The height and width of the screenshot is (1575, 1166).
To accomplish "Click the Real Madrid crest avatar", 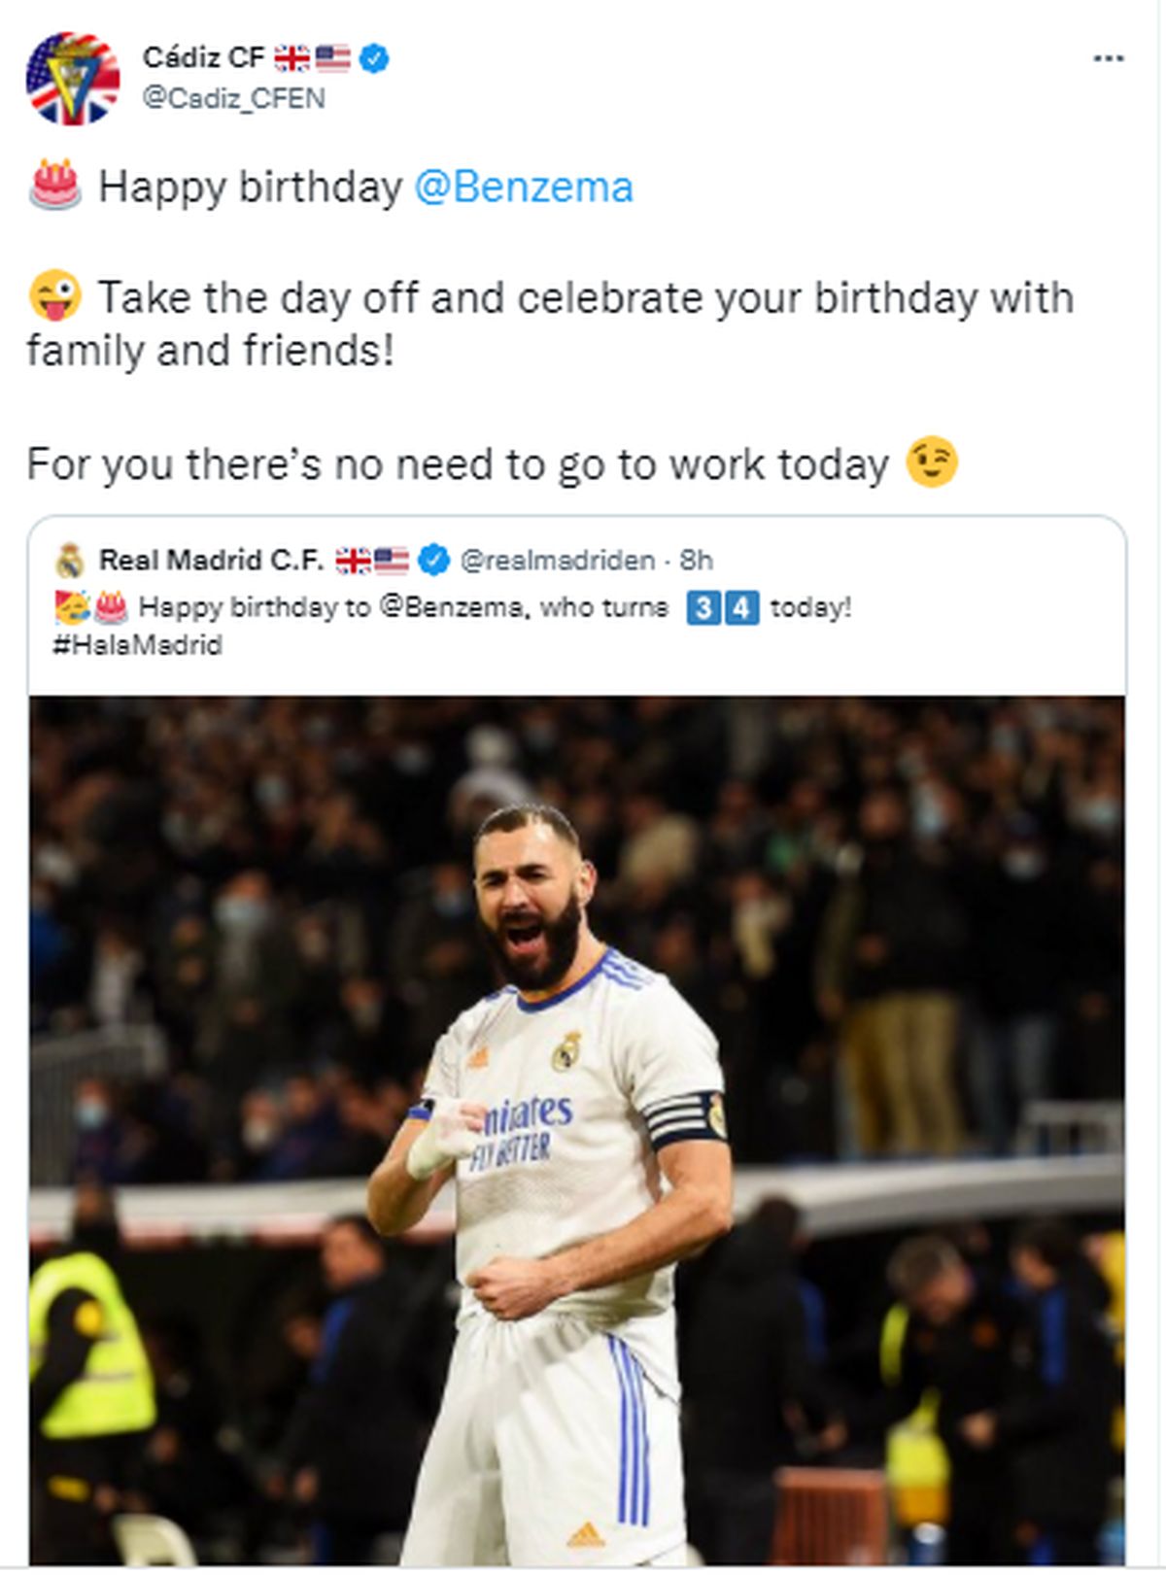I will pyautogui.click(x=70, y=561).
